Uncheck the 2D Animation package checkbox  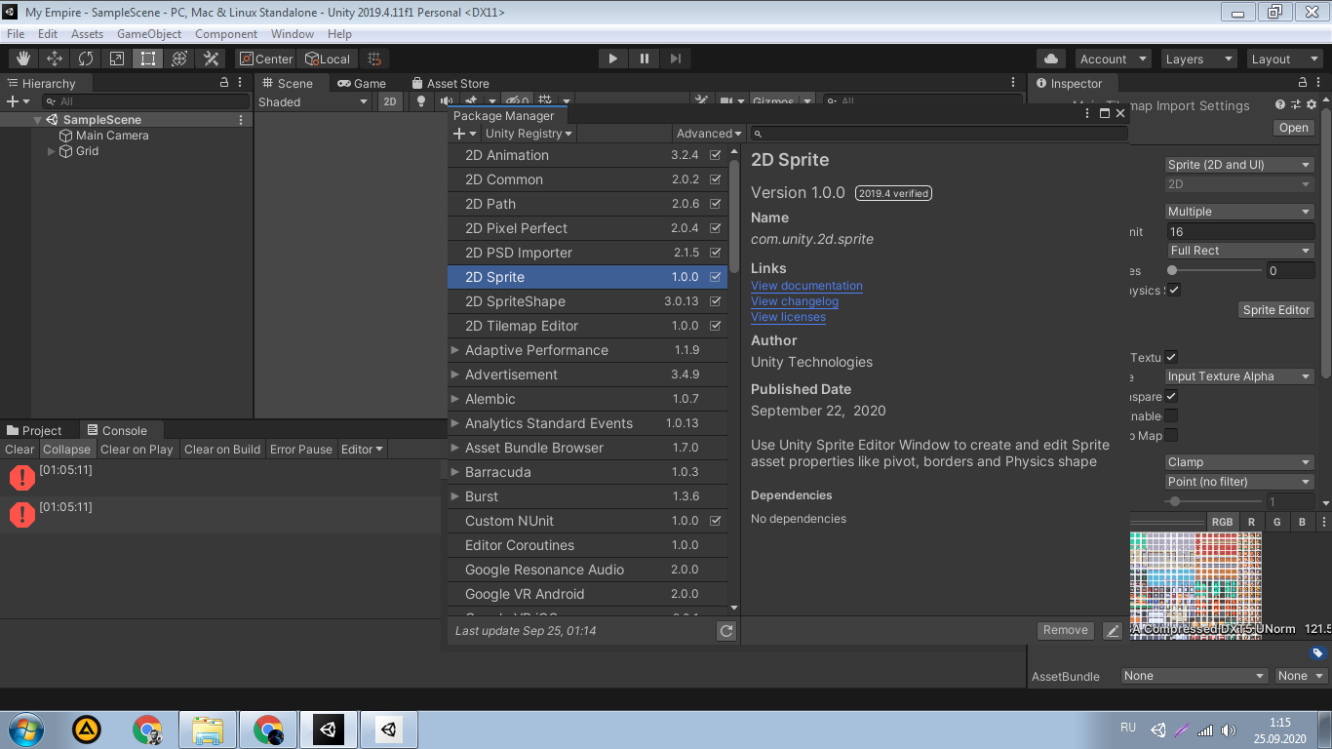pos(716,155)
